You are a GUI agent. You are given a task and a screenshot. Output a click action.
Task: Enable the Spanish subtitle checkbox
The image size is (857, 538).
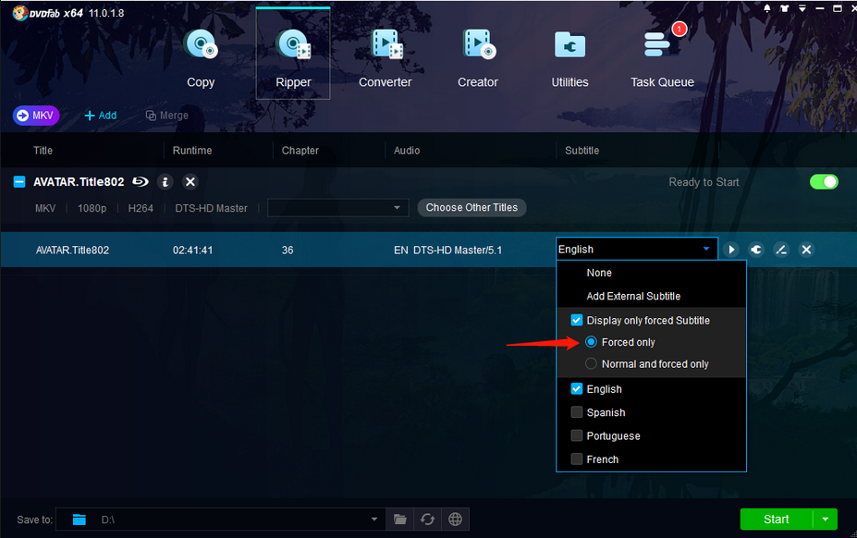point(577,412)
